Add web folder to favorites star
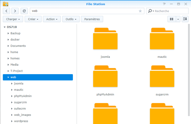 [x=140, y=11]
